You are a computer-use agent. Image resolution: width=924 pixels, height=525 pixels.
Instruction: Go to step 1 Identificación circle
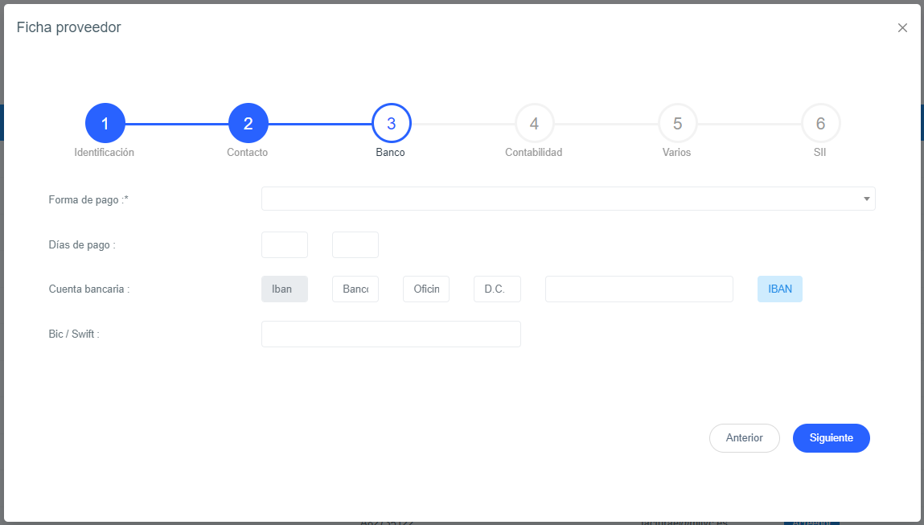click(x=105, y=124)
